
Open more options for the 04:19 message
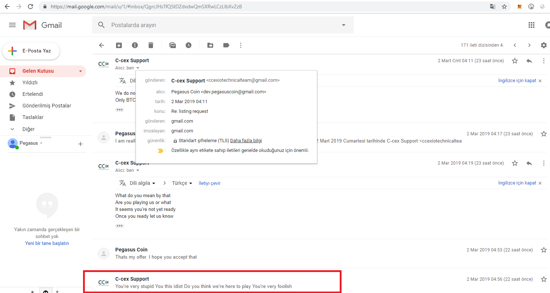pos(544,163)
